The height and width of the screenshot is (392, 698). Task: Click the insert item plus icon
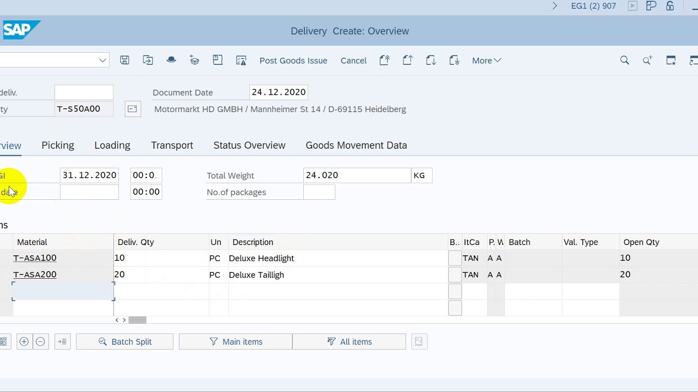pyautogui.click(x=24, y=341)
